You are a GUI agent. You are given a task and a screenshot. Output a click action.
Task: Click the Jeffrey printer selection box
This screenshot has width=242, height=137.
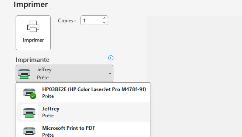point(64,73)
